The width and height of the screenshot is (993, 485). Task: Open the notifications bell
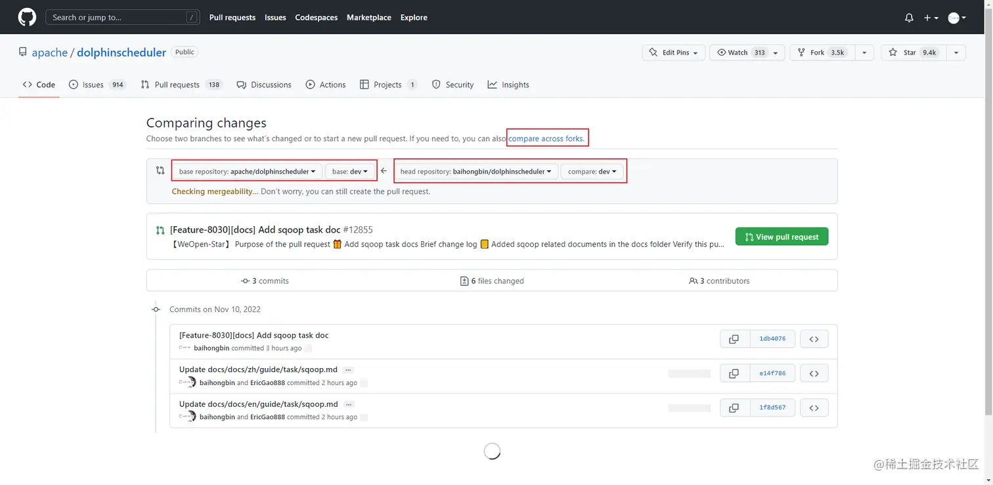click(x=909, y=18)
